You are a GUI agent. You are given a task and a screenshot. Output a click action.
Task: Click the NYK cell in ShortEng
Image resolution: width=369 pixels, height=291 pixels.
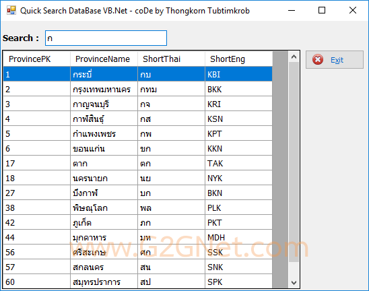pyautogui.click(x=238, y=179)
